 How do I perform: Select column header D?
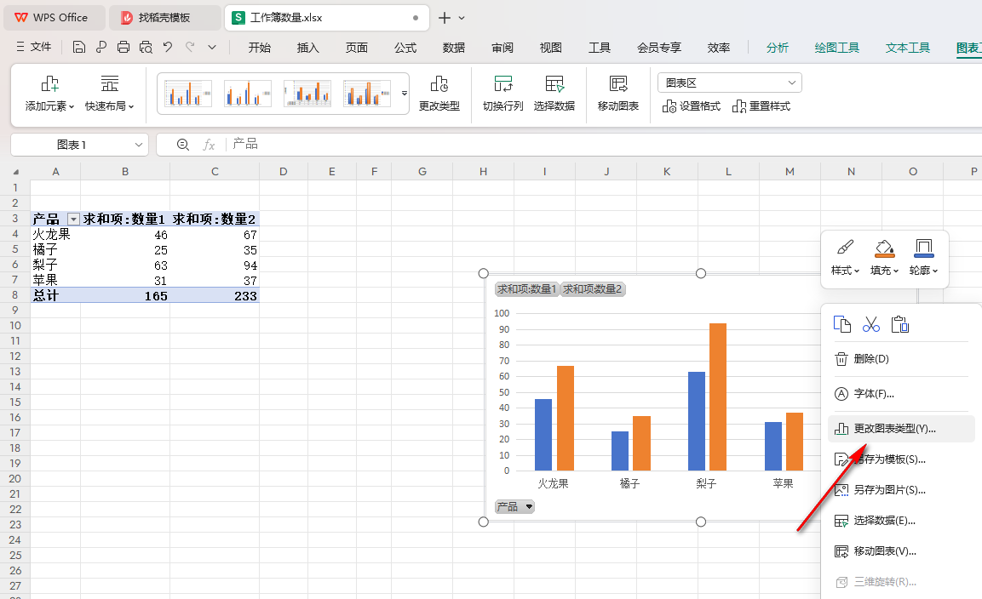tap(283, 172)
